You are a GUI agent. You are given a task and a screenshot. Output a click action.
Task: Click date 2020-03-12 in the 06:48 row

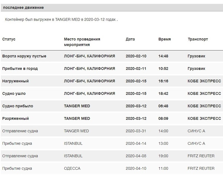(136, 106)
